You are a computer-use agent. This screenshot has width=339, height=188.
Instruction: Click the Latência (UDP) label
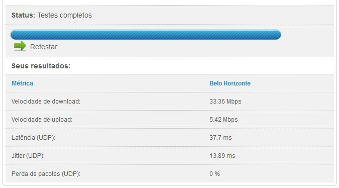pyautogui.click(x=33, y=138)
